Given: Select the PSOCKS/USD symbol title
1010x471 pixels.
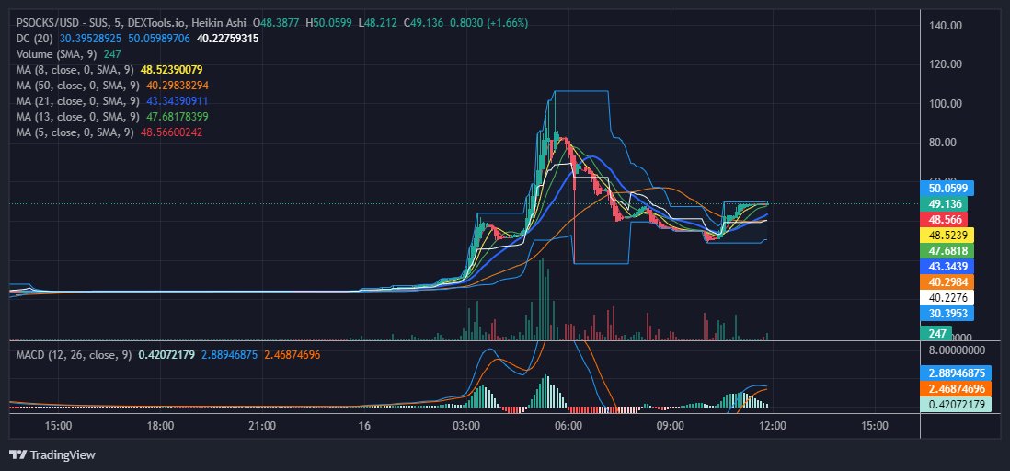Looking at the screenshot, I should pos(48,23).
